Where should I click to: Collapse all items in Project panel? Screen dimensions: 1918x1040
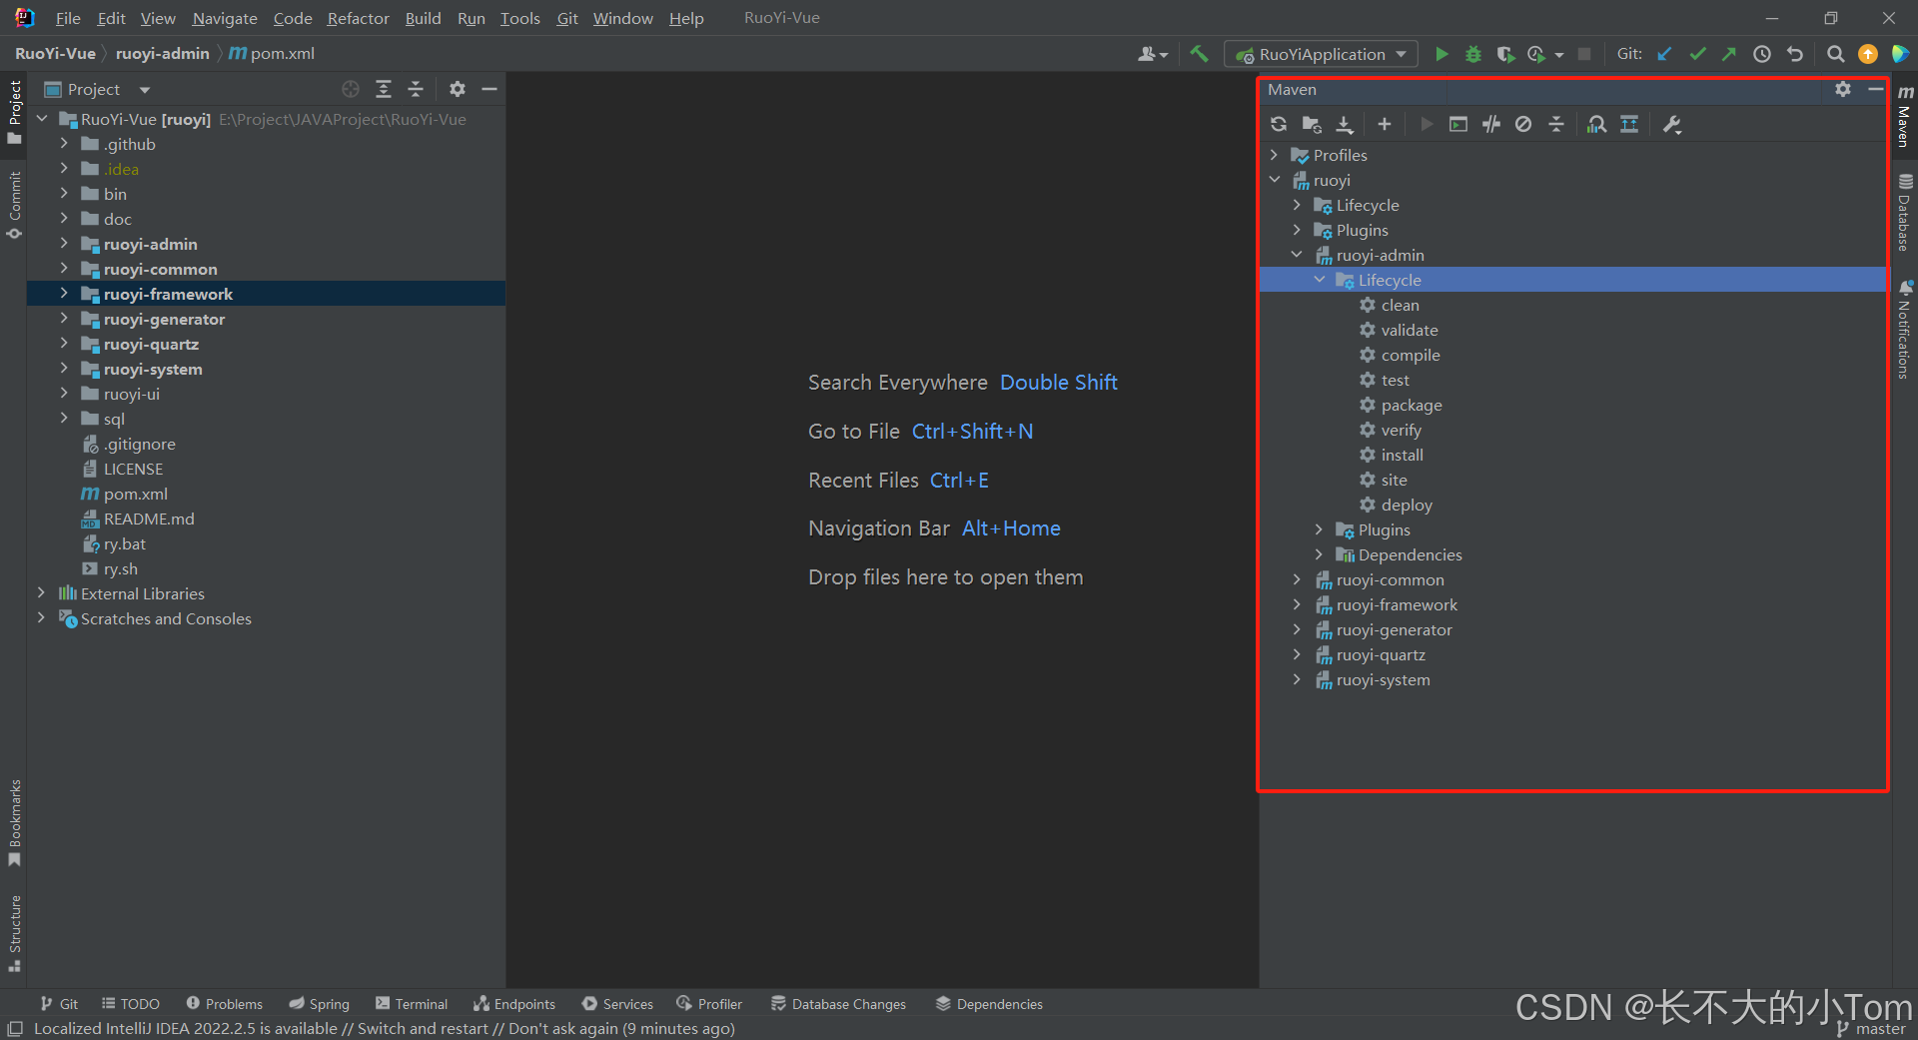(416, 89)
